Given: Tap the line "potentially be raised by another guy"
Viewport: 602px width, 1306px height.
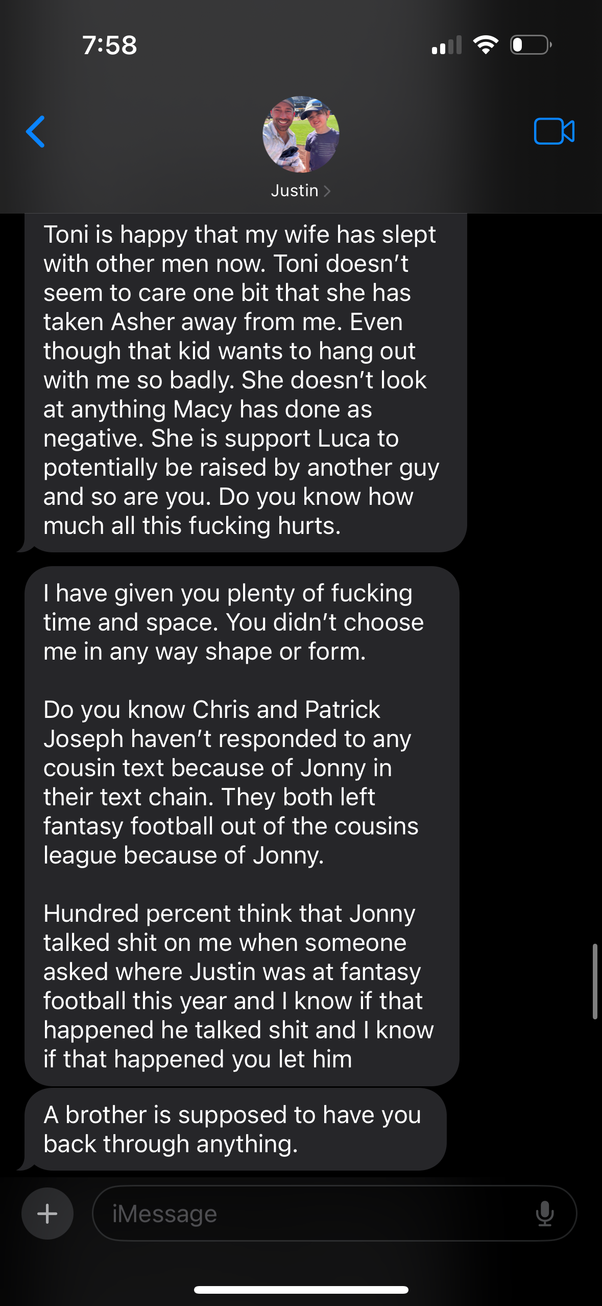Looking at the screenshot, I should [x=241, y=468].
